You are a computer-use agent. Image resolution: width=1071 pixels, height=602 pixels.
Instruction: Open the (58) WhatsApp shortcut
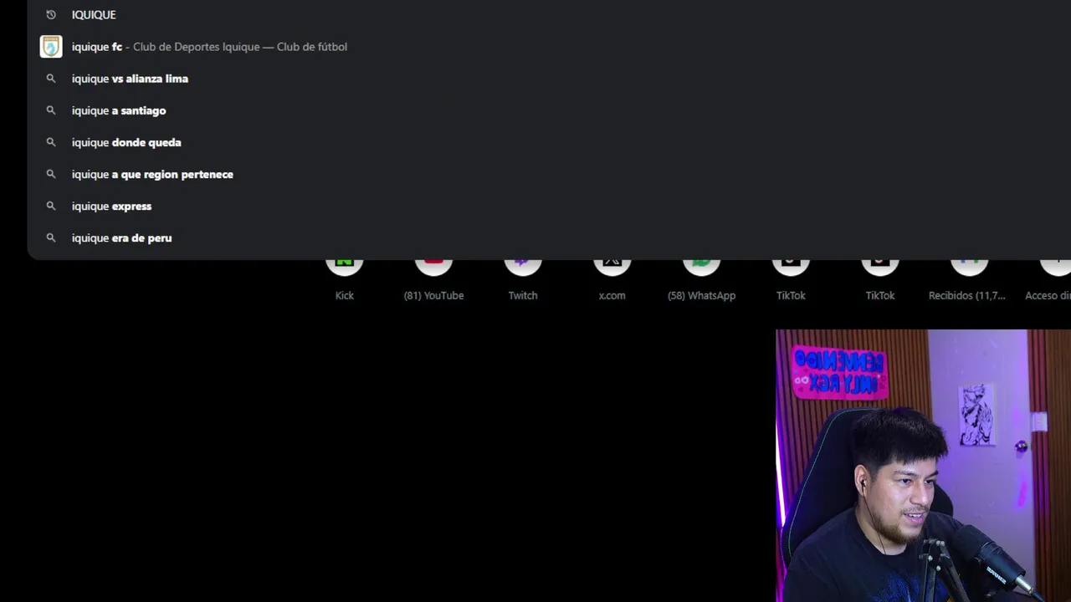tap(701, 280)
